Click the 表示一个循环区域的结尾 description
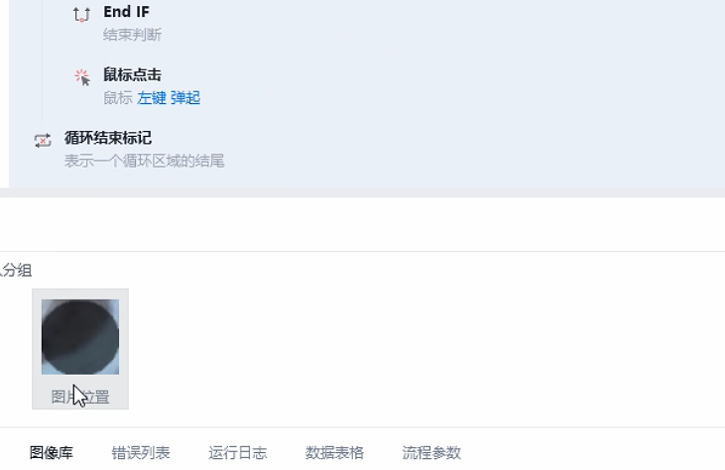The image size is (725, 470). 144,161
